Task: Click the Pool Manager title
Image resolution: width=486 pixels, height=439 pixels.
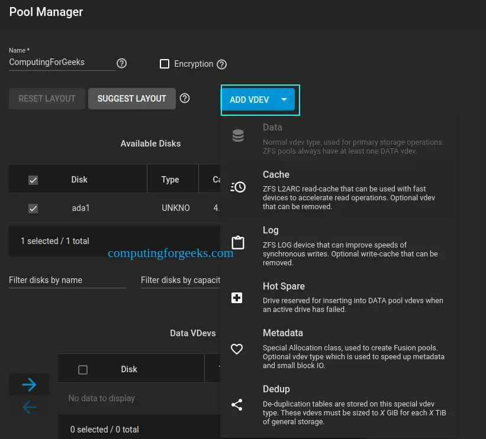Action: 46,12
